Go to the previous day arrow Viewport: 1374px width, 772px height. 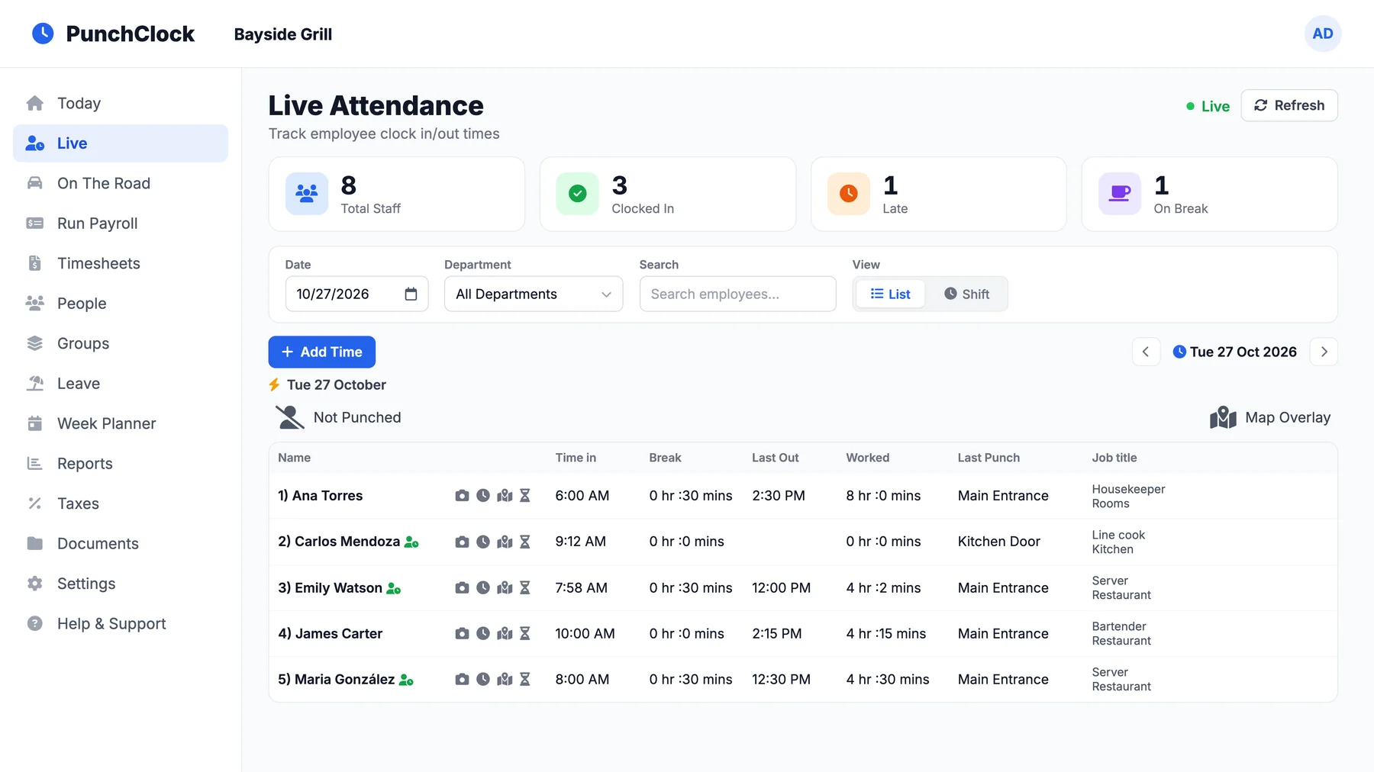pos(1146,352)
